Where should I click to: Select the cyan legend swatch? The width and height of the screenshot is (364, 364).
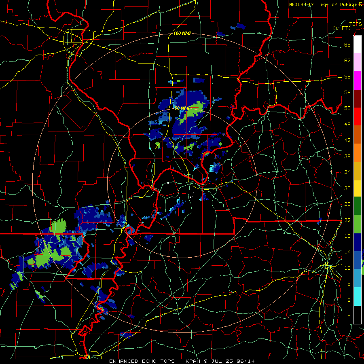357,296
